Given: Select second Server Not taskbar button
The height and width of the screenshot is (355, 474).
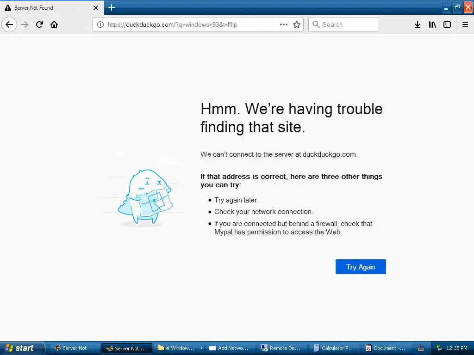Looking at the screenshot, I should [126, 348].
